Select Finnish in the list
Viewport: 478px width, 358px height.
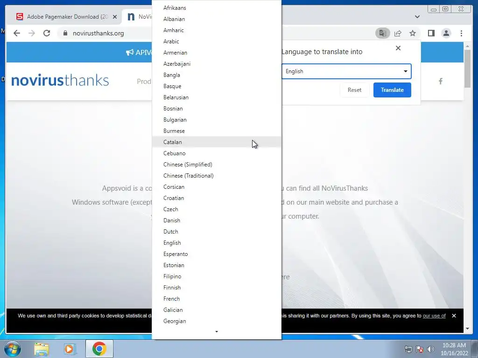(217, 287)
